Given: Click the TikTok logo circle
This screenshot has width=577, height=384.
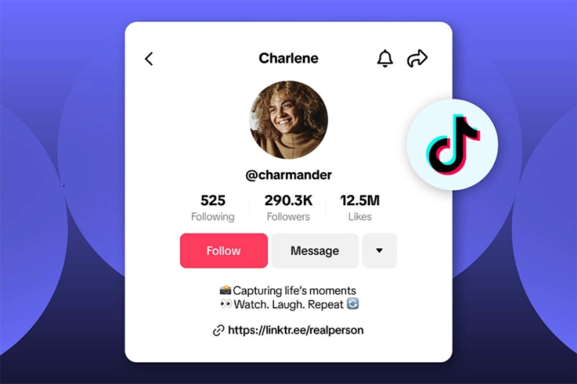Looking at the screenshot, I should 452,144.
